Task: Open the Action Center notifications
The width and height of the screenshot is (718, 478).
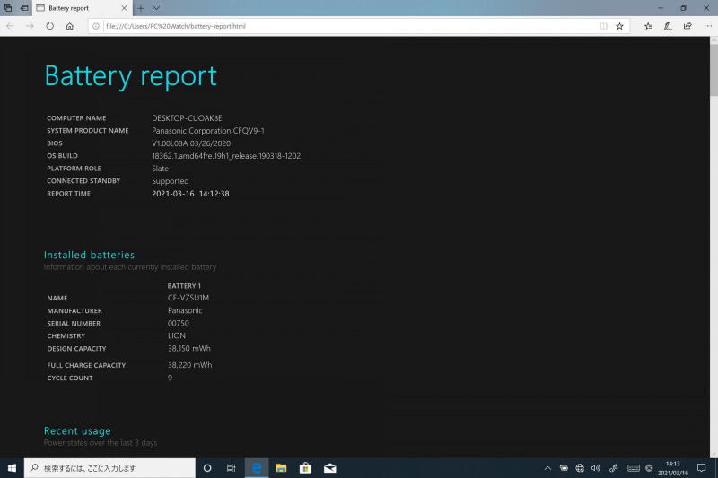Action: coord(701,468)
